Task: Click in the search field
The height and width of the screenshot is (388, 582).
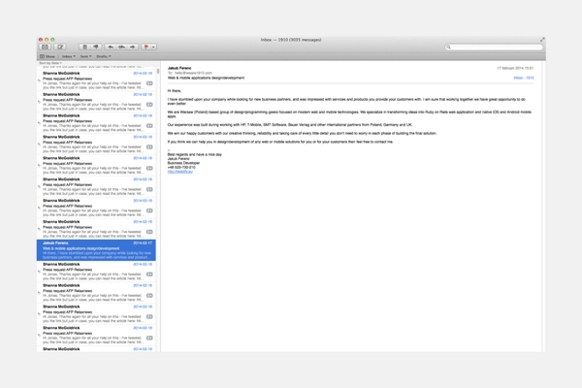Action: point(495,47)
